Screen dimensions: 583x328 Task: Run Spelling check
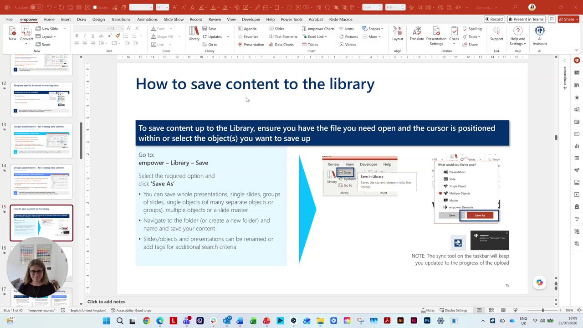coord(472,29)
